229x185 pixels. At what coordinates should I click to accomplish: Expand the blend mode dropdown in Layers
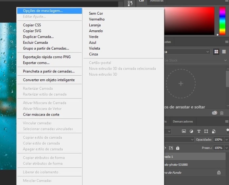[x=192, y=140]
